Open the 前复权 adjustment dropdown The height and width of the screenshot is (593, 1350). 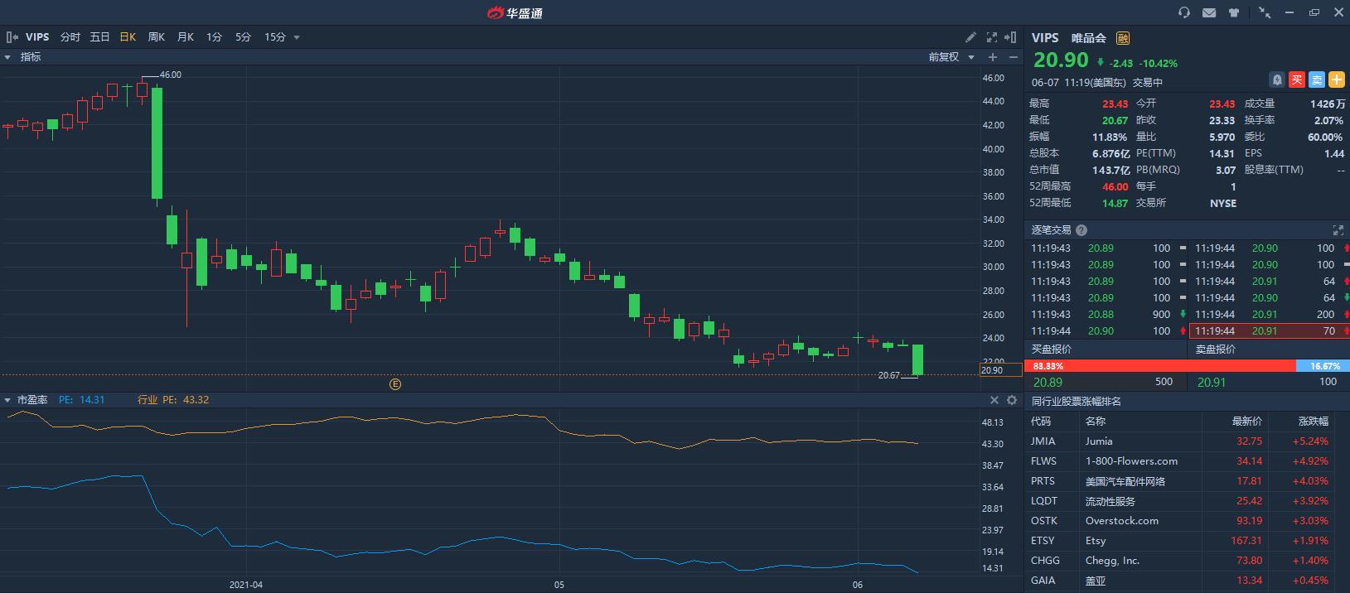951,57
